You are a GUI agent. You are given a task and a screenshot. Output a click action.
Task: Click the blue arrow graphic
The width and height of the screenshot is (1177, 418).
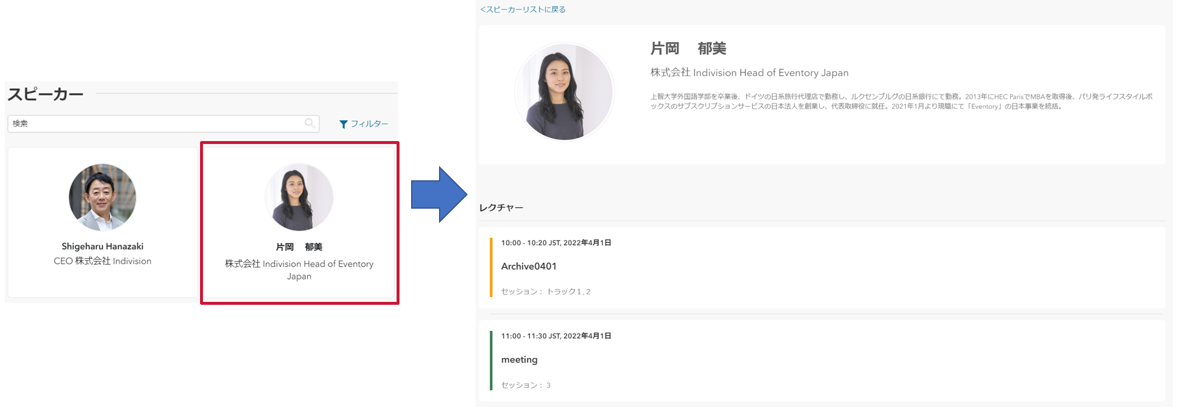pyautogui.click(x=439, y=194)
